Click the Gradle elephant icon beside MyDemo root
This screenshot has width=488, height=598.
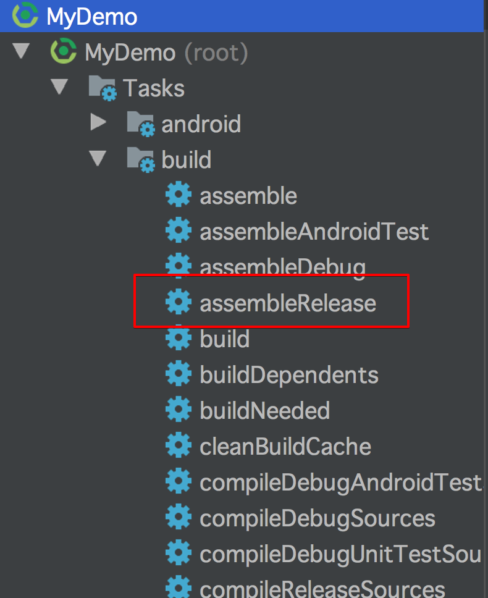pyautogui.click(x=64, y=53)
